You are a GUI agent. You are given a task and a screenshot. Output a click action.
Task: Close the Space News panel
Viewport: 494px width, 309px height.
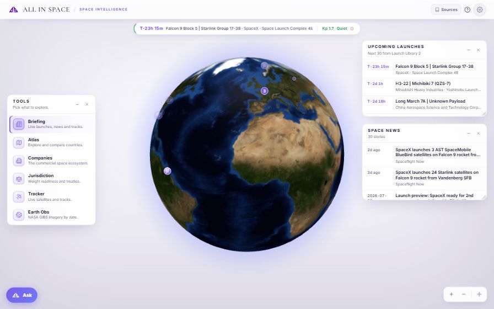coord(478,134)
